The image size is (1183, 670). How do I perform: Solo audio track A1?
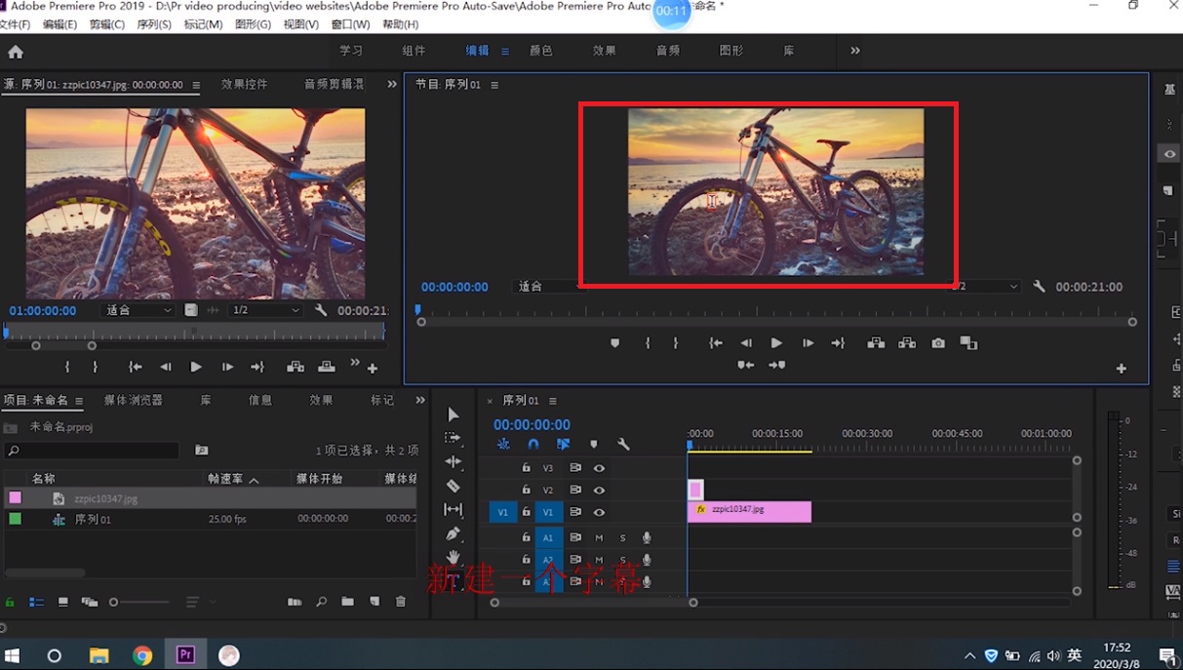[x=622, y=538]
